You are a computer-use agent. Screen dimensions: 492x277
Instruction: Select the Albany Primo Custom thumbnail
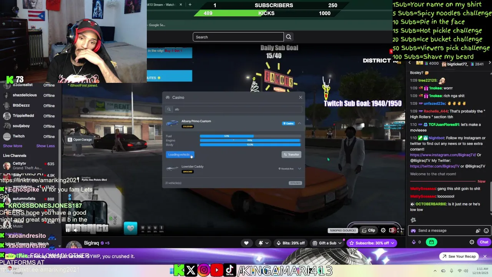[172, 123]
